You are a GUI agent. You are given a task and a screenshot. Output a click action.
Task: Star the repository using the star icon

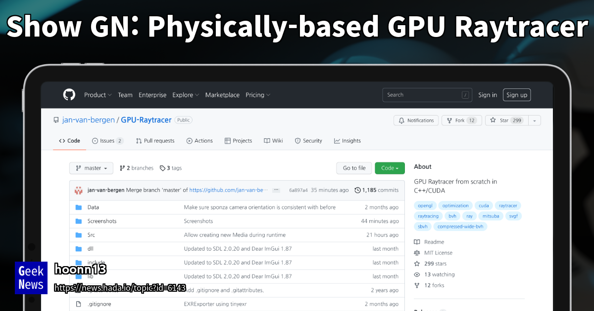coord(493,120)
